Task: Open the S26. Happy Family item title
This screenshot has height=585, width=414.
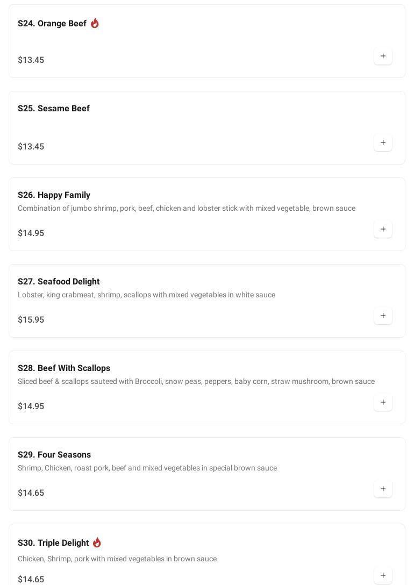Action: 54,195
